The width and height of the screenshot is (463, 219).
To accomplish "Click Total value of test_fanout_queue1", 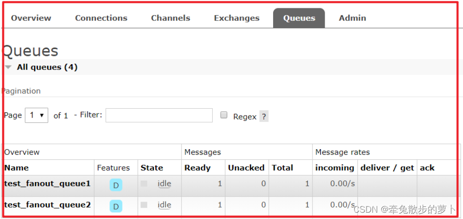I will pyautogui.click(x=307, y=184).
